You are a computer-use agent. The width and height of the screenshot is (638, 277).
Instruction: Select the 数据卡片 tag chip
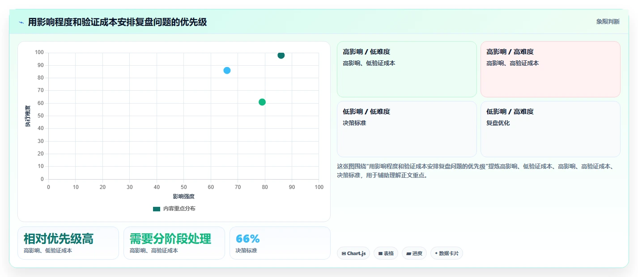pos(447,253)
